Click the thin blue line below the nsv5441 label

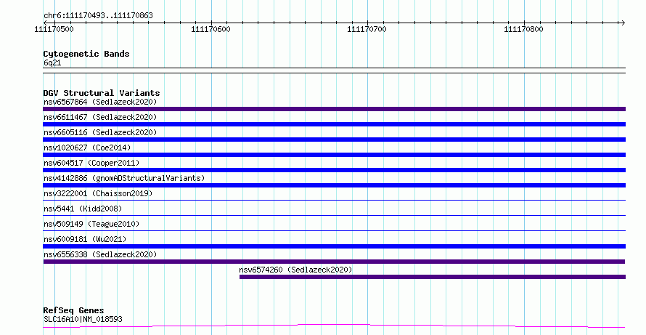[334, 216]
